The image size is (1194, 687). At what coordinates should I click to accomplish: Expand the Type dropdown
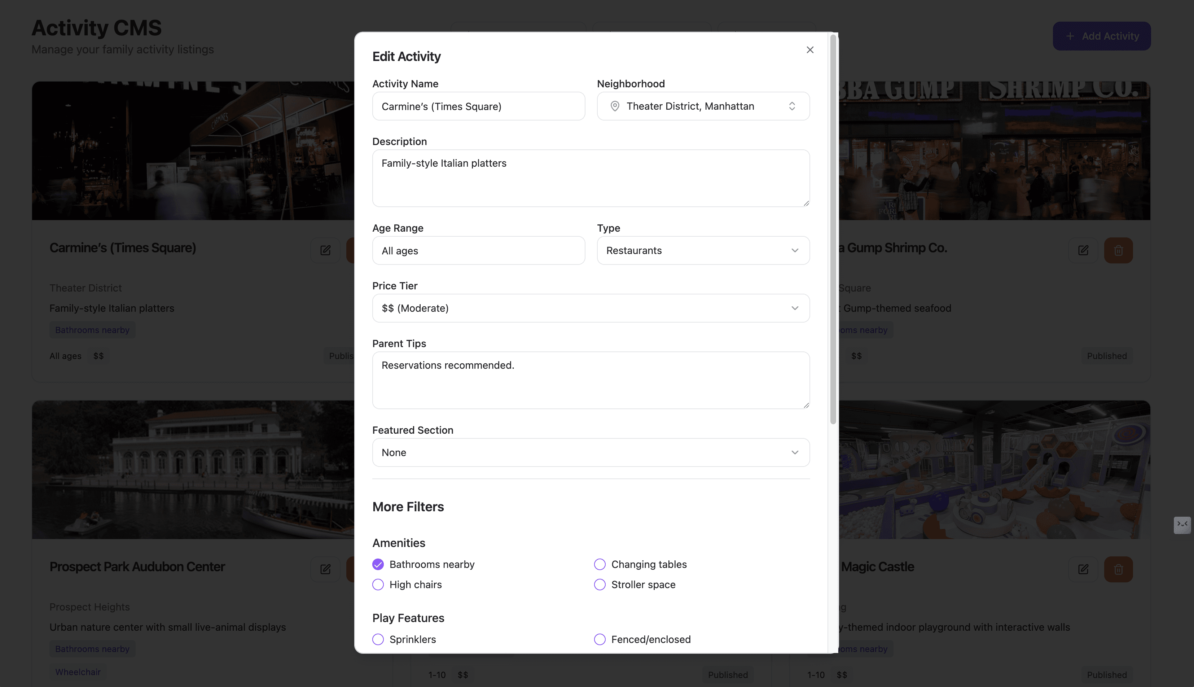(x=703, y=250)
